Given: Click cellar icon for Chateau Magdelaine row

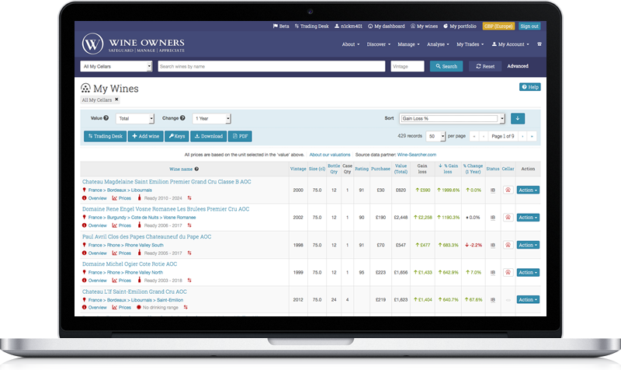Looking at the screenshot, I should (508, 190).
